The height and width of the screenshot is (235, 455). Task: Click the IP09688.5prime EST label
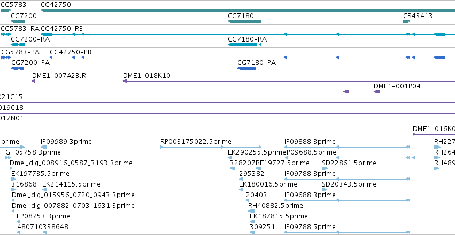coord(311,152)
